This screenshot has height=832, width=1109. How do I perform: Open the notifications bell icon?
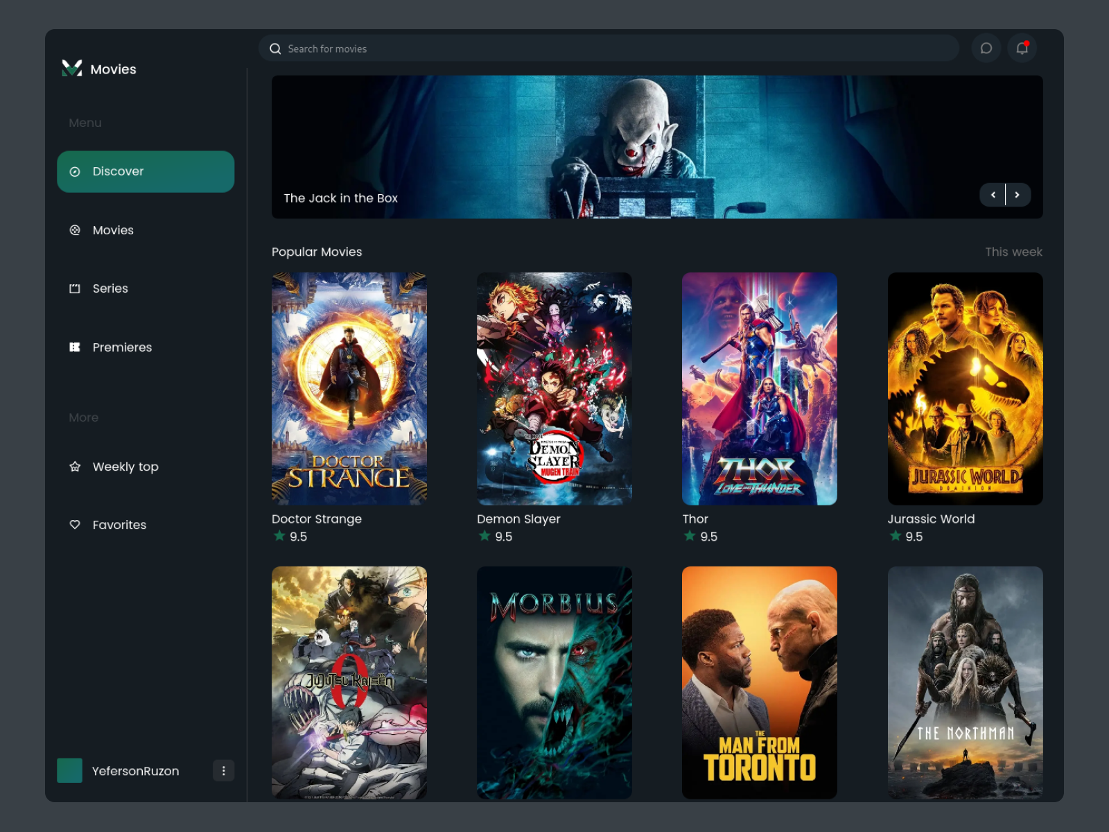(1022, 49)
